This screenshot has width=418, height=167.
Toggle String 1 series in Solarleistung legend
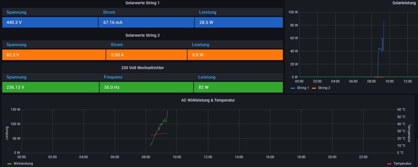tap(303, 88)
